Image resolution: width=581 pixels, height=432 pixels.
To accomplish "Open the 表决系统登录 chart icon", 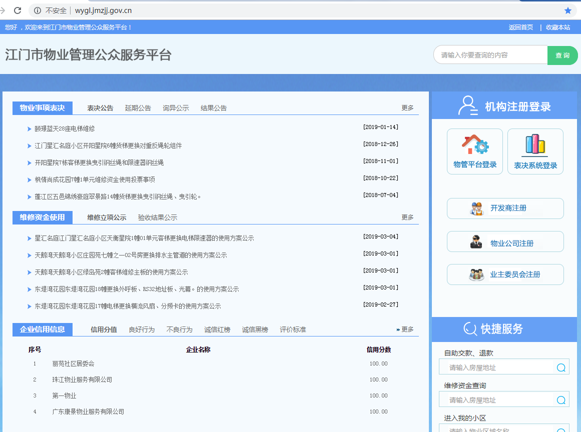I will 535,145.
